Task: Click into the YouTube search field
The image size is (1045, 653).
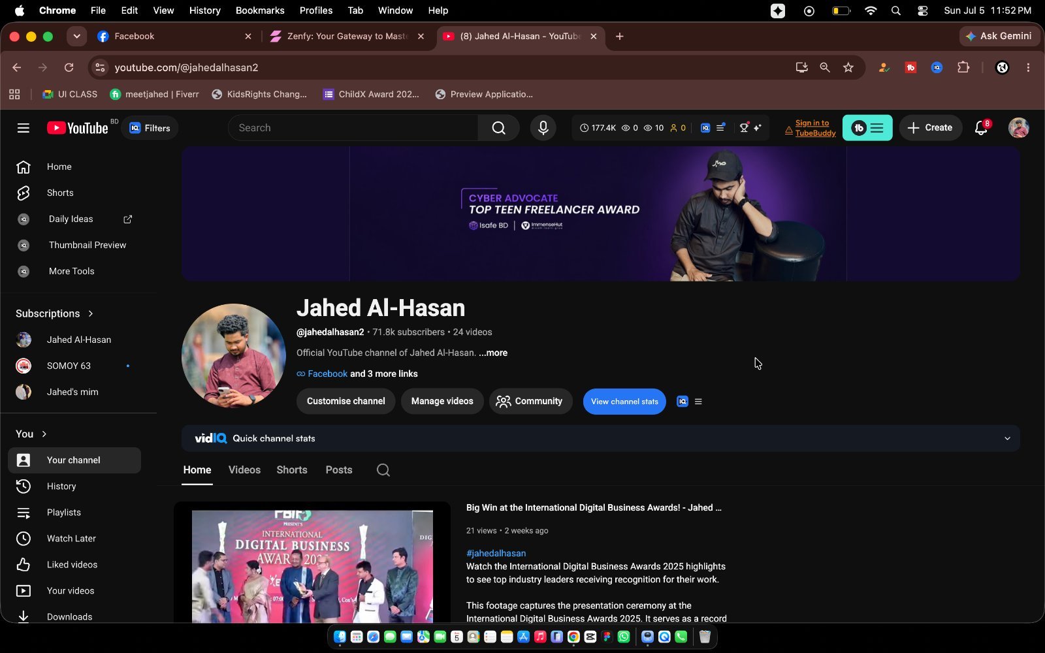Action: point(353,128)
